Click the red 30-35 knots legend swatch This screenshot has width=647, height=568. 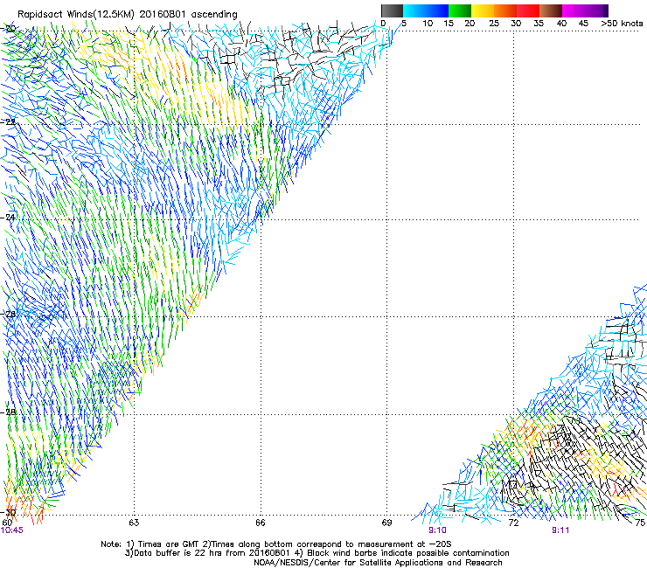tap(528, 10)
